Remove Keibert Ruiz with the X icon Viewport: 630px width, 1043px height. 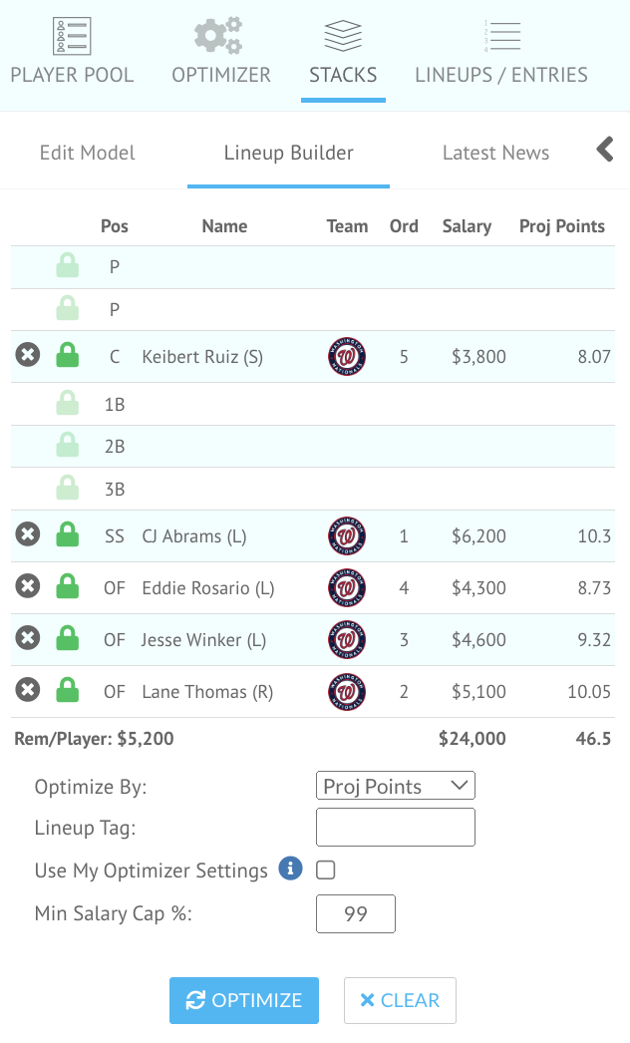coord(27,354)
